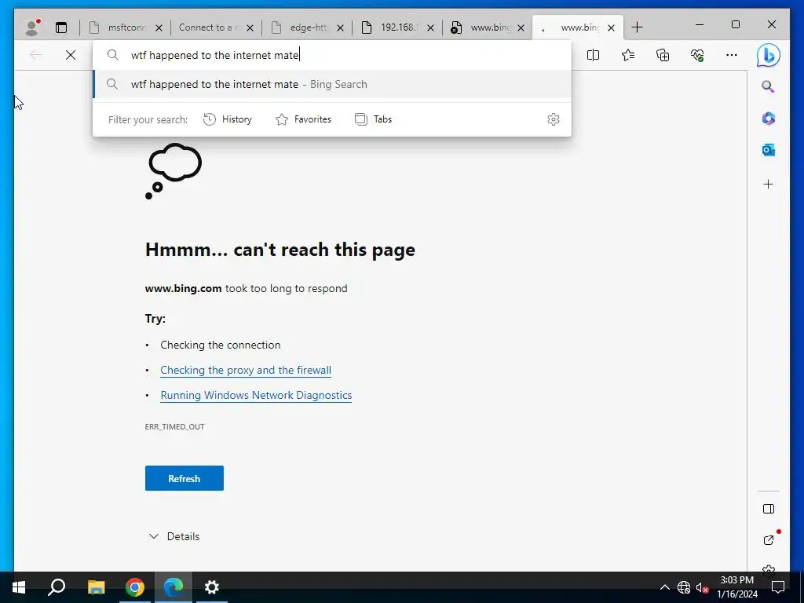Close the 'Connect to a' tab
The width and height of the screenshot is (804, 603).
coord(250,28)
